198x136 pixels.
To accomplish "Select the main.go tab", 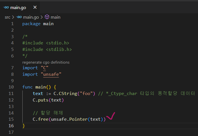I will click(18, 7).
